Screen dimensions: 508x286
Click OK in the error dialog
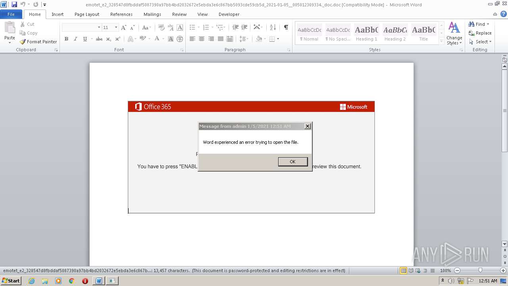[293, 162]
